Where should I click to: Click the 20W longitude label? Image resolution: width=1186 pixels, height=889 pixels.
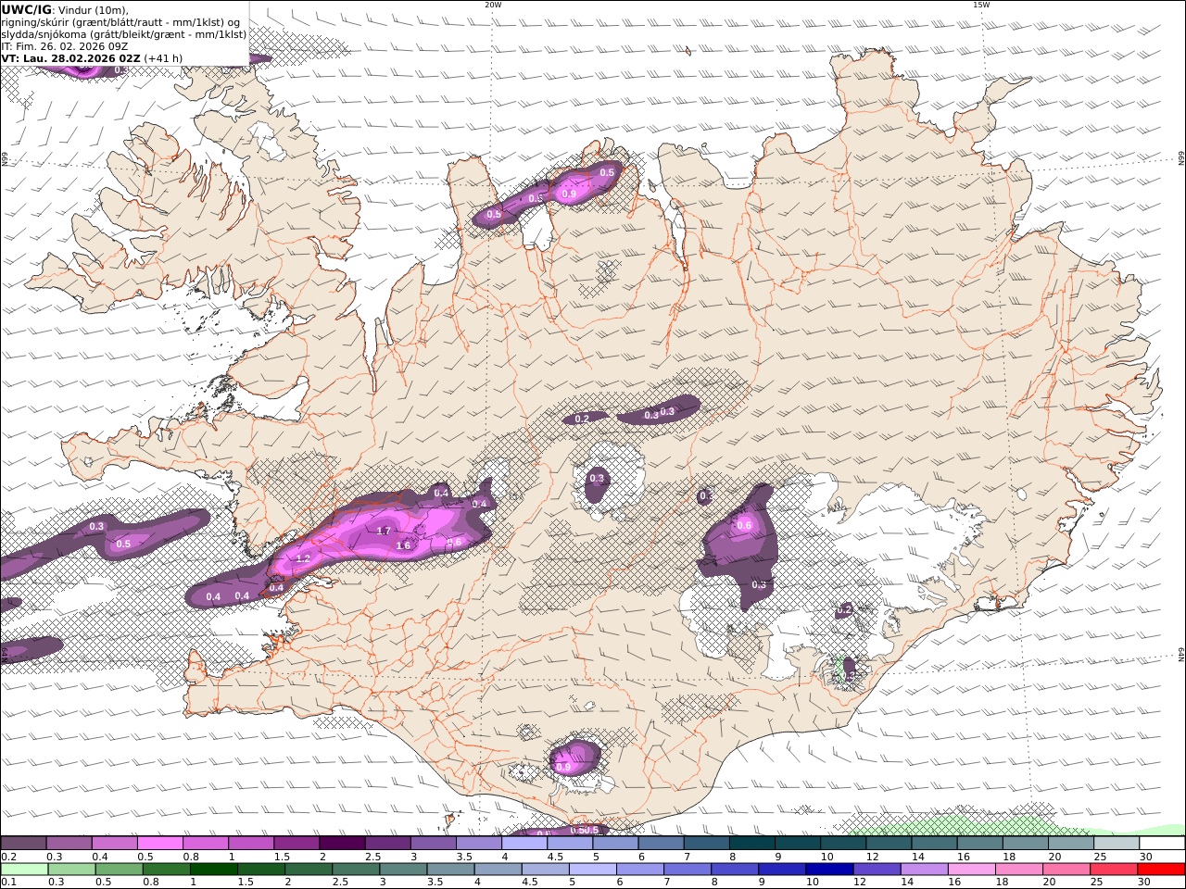click(x=493, y=5)
